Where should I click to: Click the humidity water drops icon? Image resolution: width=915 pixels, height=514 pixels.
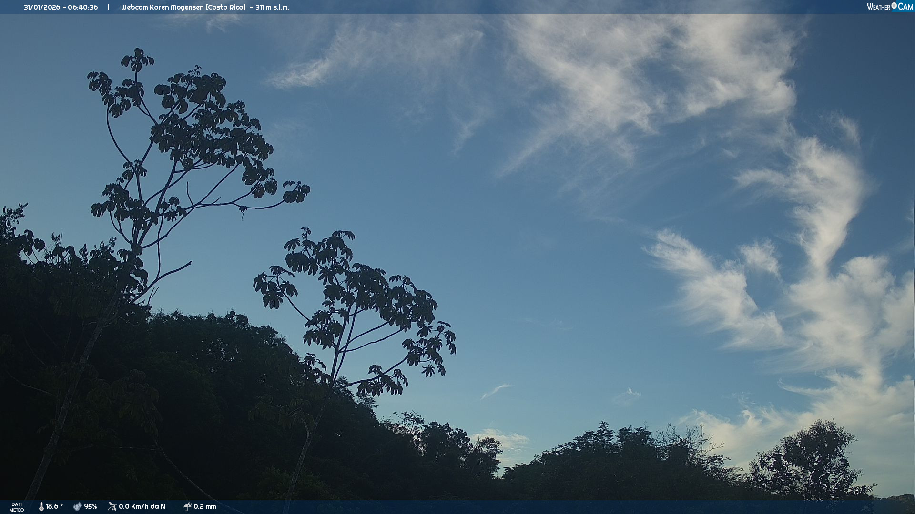click(77, 506)
